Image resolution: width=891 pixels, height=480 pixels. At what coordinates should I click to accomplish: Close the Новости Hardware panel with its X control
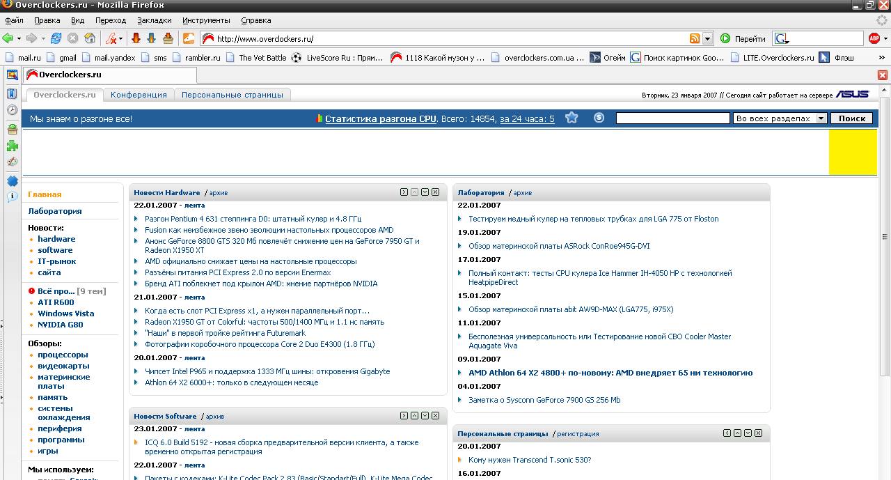click(x=435, y=192)
